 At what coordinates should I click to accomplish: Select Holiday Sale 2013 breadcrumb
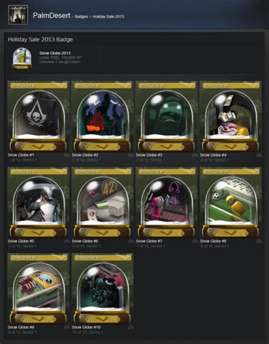(x=108, y=16)
